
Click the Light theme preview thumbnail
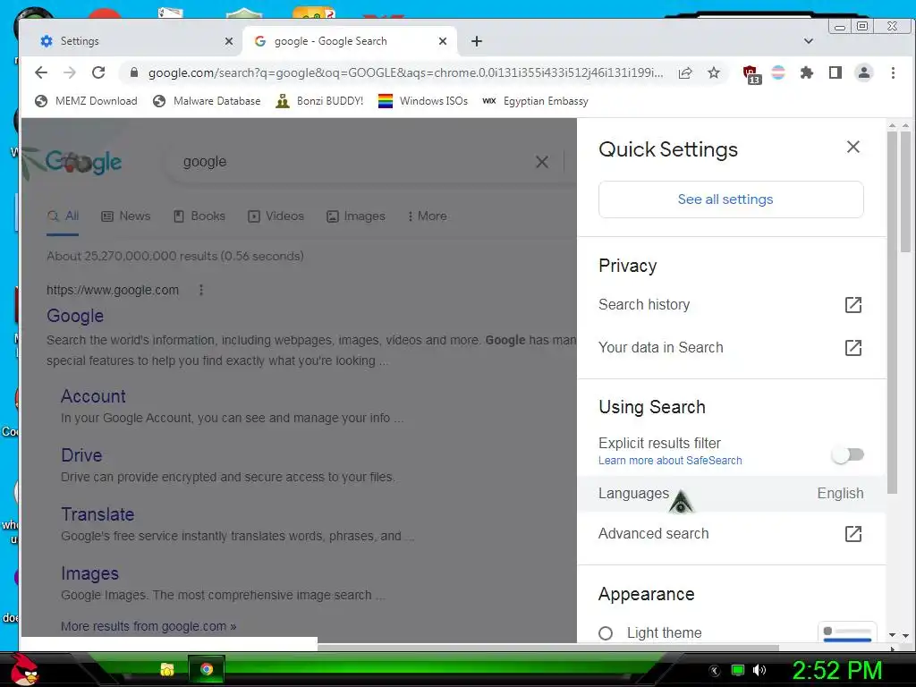(847, 632)
